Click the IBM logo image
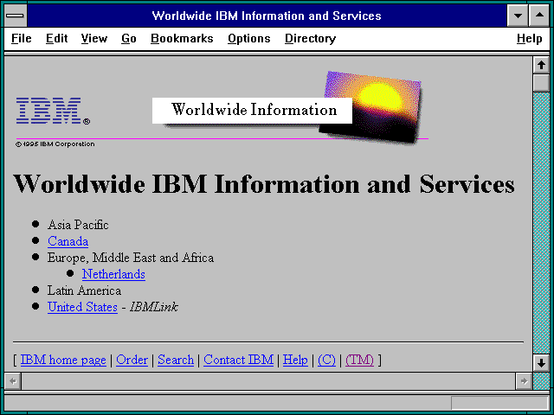 [53, 111]
